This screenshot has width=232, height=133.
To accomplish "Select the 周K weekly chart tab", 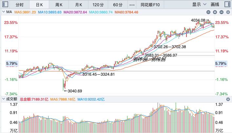I will [59, 5].
